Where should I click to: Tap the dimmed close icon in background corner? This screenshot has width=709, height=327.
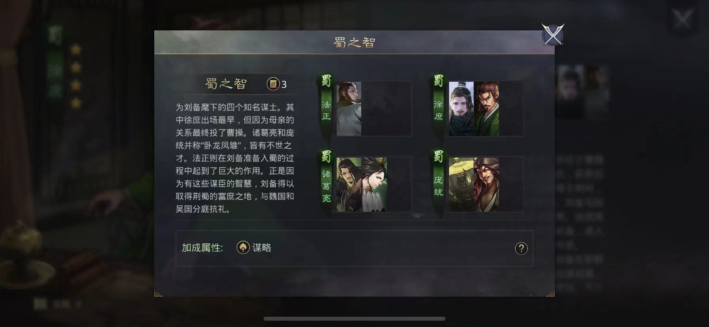682,18
